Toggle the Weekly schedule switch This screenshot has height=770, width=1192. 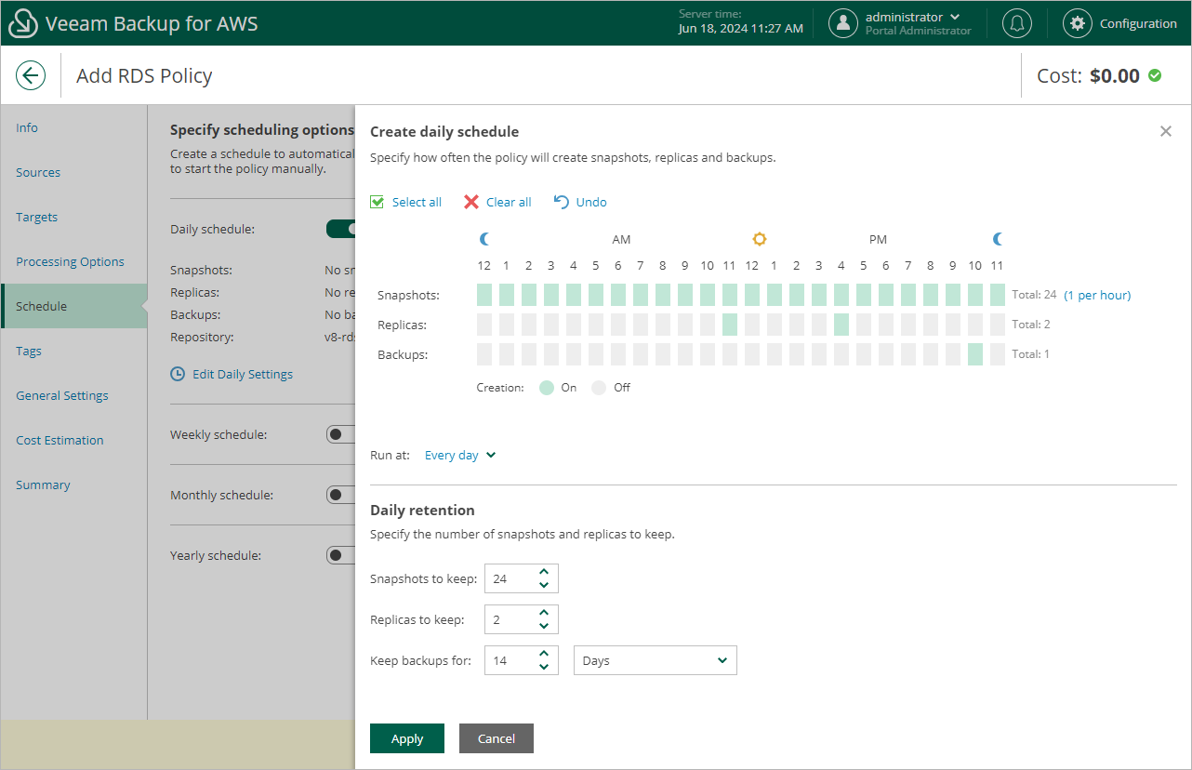(340, 434)
